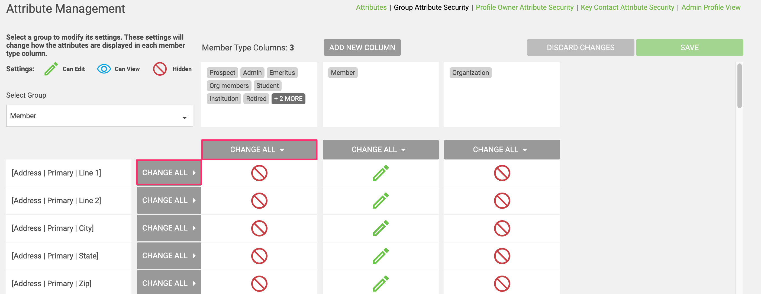761x294 pixels.
Task: Click edit pencil for Primary State in Member column
Action: 380,256
